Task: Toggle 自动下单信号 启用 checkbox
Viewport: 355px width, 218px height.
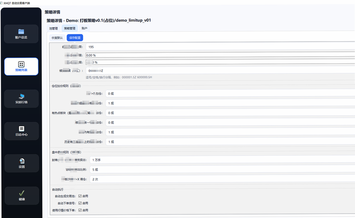Action: pos(80,203)
